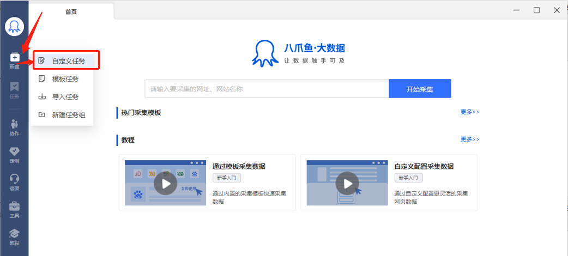Click description 通过内置的采集模板快速采集数据
The image size is (568, 256).
pyautogui.click(x=249, y=198)
